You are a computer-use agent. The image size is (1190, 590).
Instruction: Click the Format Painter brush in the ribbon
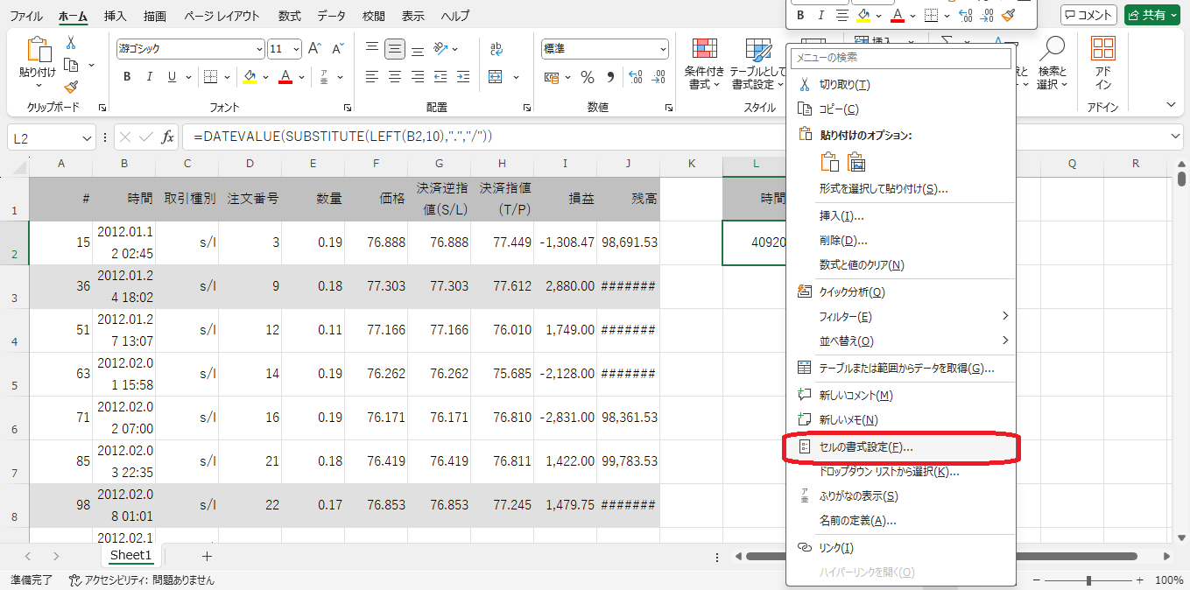click(71, 86)
